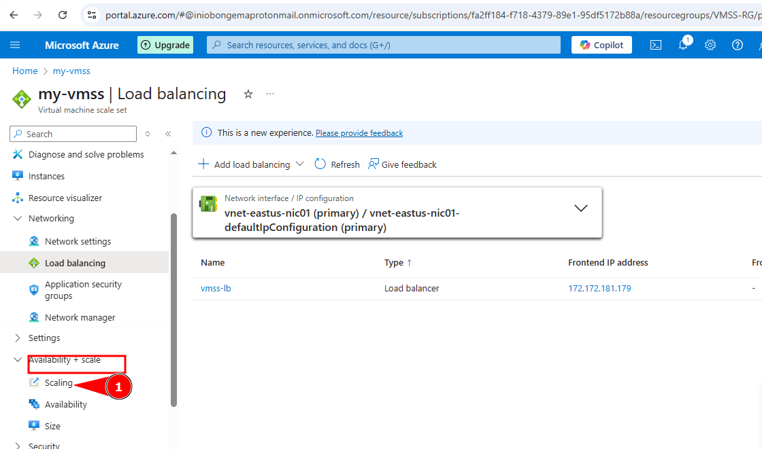Open the Add load balancing dropdown arrow

(x=300, y=164)
